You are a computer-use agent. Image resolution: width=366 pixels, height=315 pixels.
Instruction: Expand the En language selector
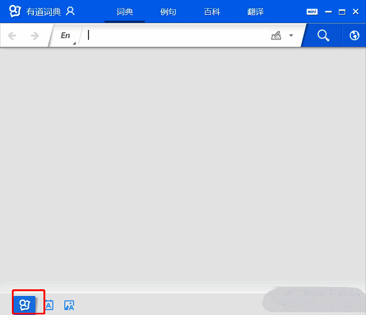(66, 36)
